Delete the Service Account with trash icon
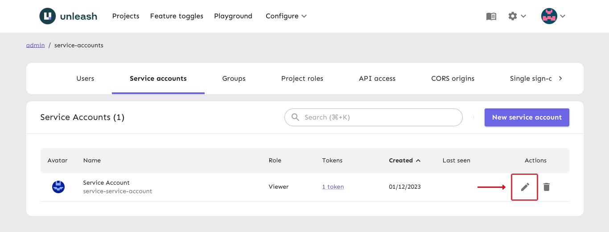Viewport: 609px width, 232px height. (547, 187)
